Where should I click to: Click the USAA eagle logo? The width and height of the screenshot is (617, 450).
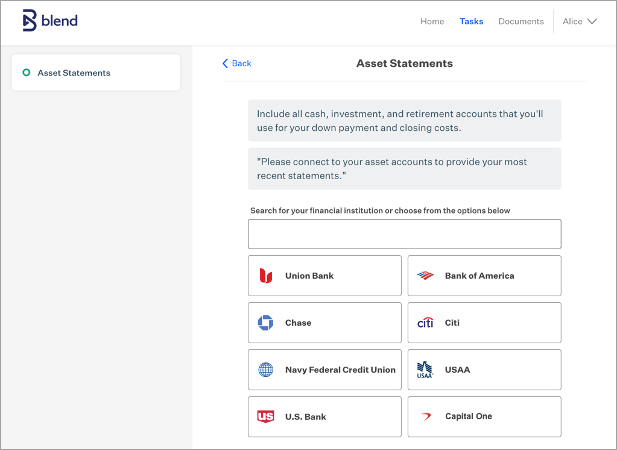tap(425, 370)
